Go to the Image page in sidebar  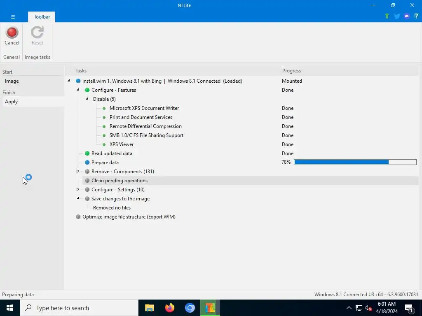12,81
